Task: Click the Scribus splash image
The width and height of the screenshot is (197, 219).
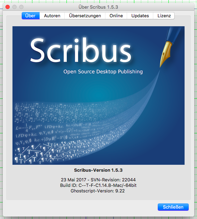Action: 98,95
